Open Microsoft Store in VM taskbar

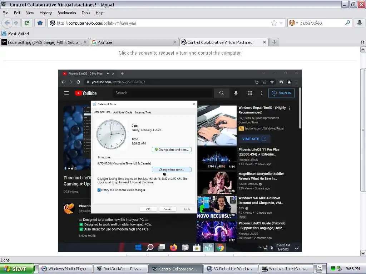point(197,247)
